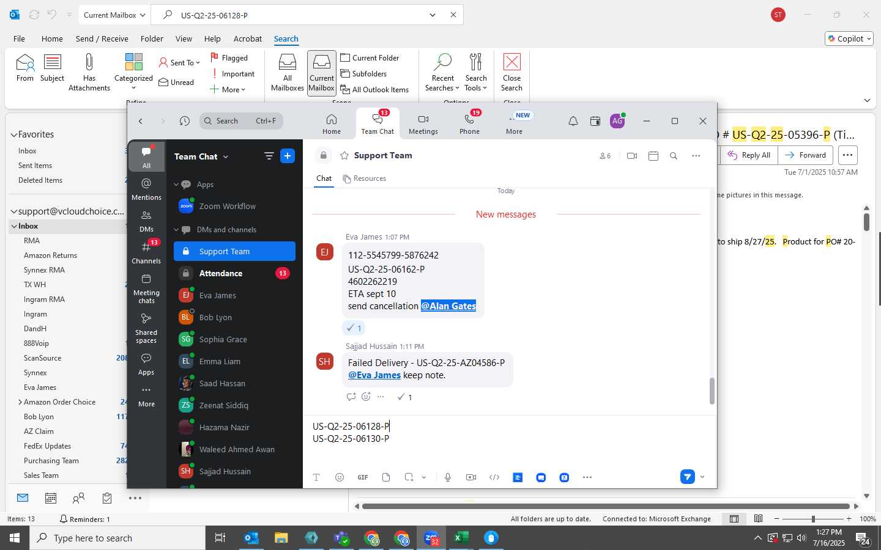This screenshot has height=550, width=881.
Task: Open Mentions in Zoom sidebar
Action: [x=146, y=189]
